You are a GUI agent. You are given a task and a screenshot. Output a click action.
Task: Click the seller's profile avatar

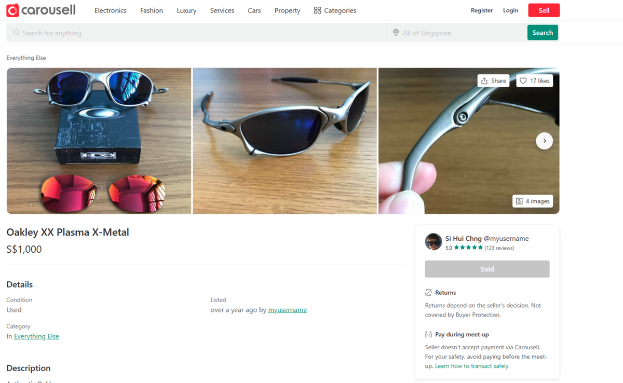(x=434, y=242)
